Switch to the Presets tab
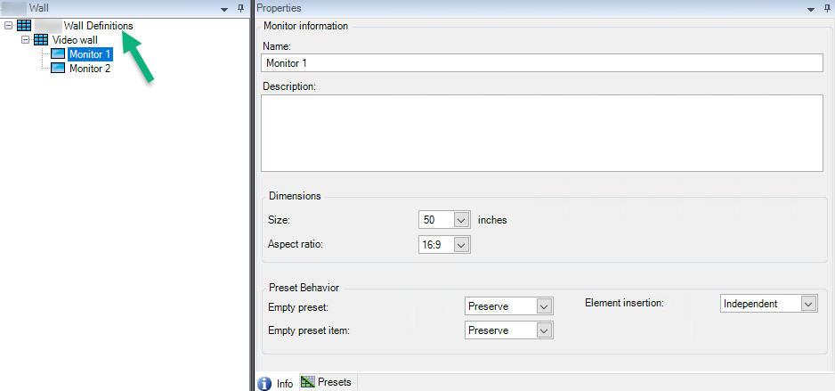The width and height of the screenshot is (835, 391). tap(327, 382)
